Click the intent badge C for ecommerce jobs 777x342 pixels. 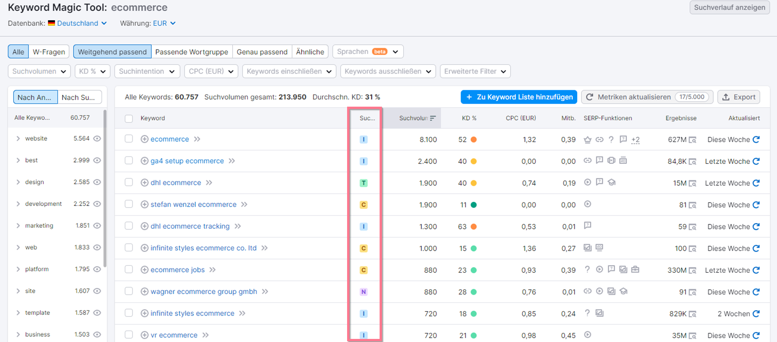coord(363,270)
